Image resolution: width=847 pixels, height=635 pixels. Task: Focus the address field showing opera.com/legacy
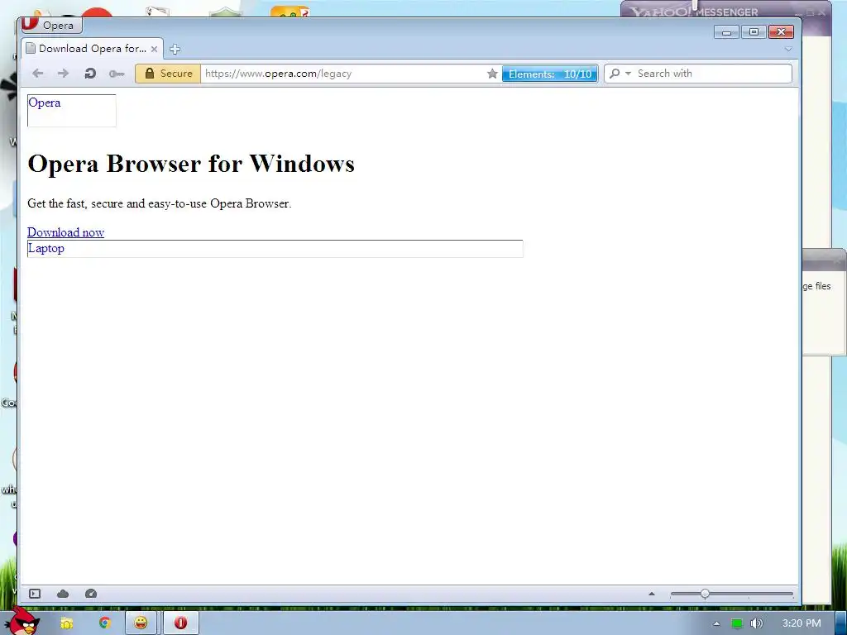point(343,74)
